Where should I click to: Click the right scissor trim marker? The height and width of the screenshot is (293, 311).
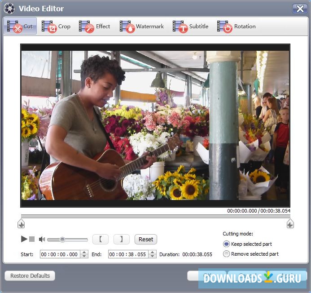tap(290, 224)
